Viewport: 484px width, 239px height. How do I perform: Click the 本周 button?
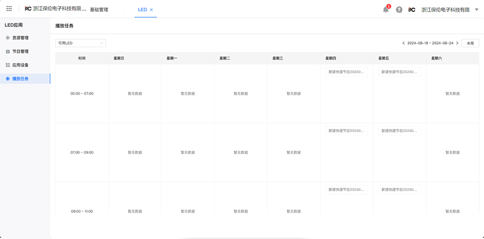coord(470,43)
